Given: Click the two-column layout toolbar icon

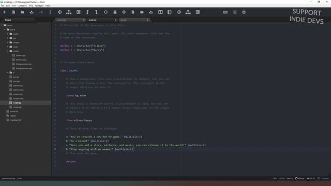Looking at the screenshot, I should pos(160,12).
